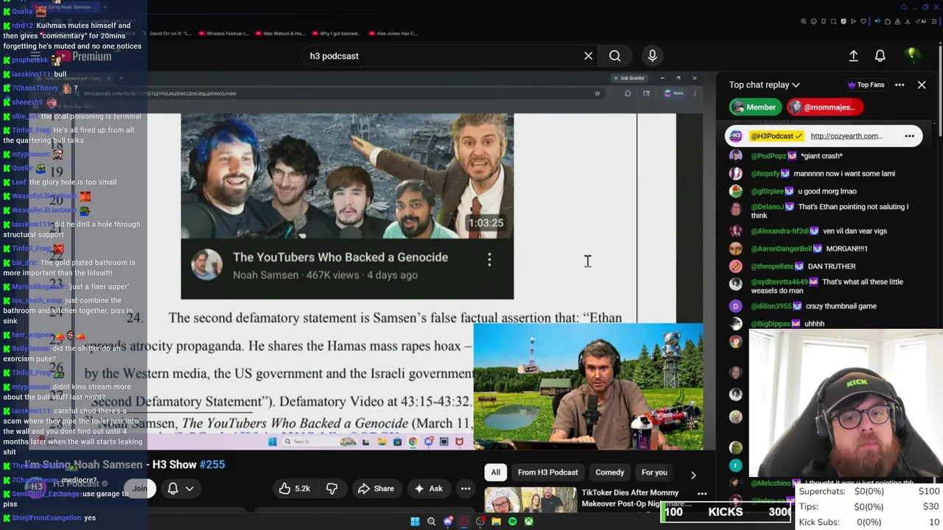Click the browser side menu hamburger icon
The height and width of the screenshot is (530, 943).
[933, 21]
